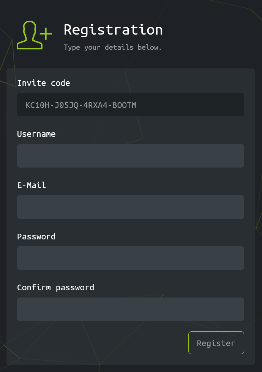Click the Register button border
Viewport: 262px width, 372px height.
point(216,333)
